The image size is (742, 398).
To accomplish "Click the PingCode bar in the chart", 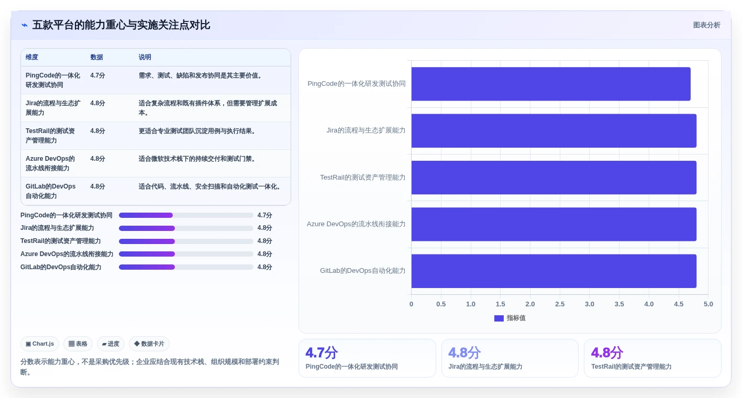I will pos(551,84).
